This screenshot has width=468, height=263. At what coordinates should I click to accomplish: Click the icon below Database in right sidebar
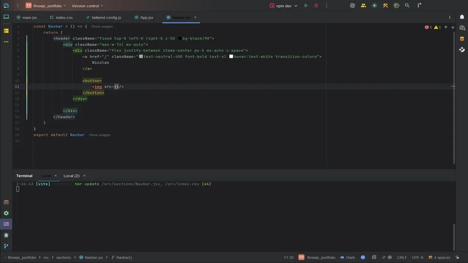[x=462, y=50]
